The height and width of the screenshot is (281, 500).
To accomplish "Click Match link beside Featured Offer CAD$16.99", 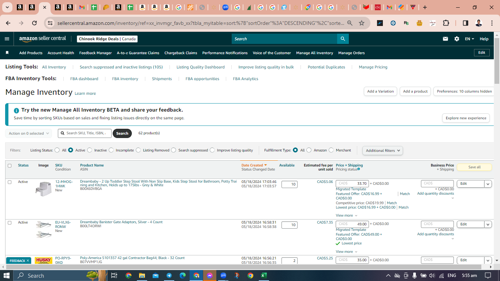I will tap(405, 194).
